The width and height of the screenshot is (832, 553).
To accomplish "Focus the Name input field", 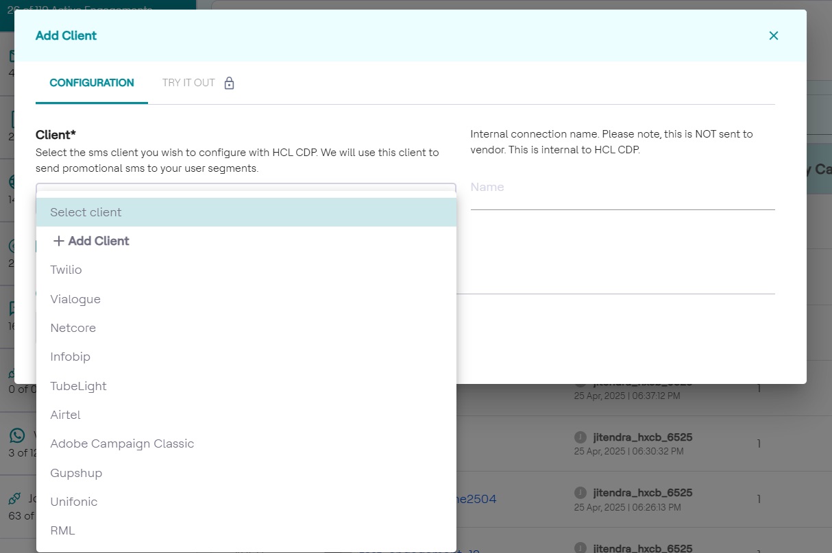I will (x=622, y=188).
